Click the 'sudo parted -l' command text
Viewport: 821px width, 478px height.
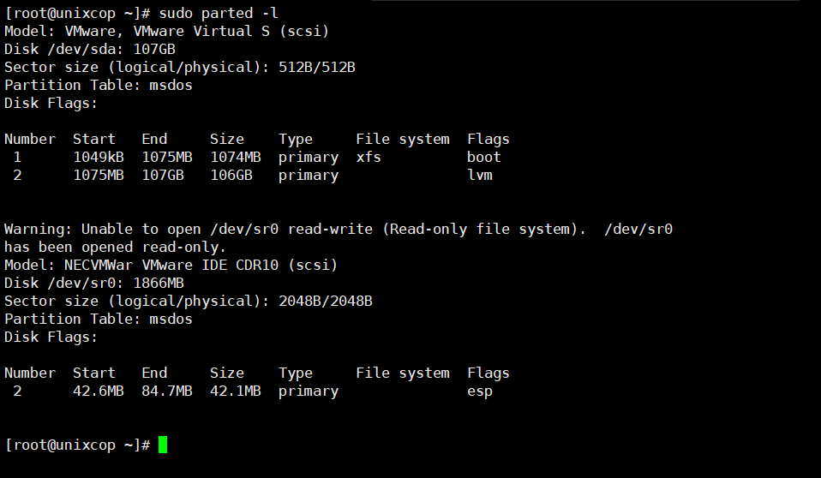point(219,13)
